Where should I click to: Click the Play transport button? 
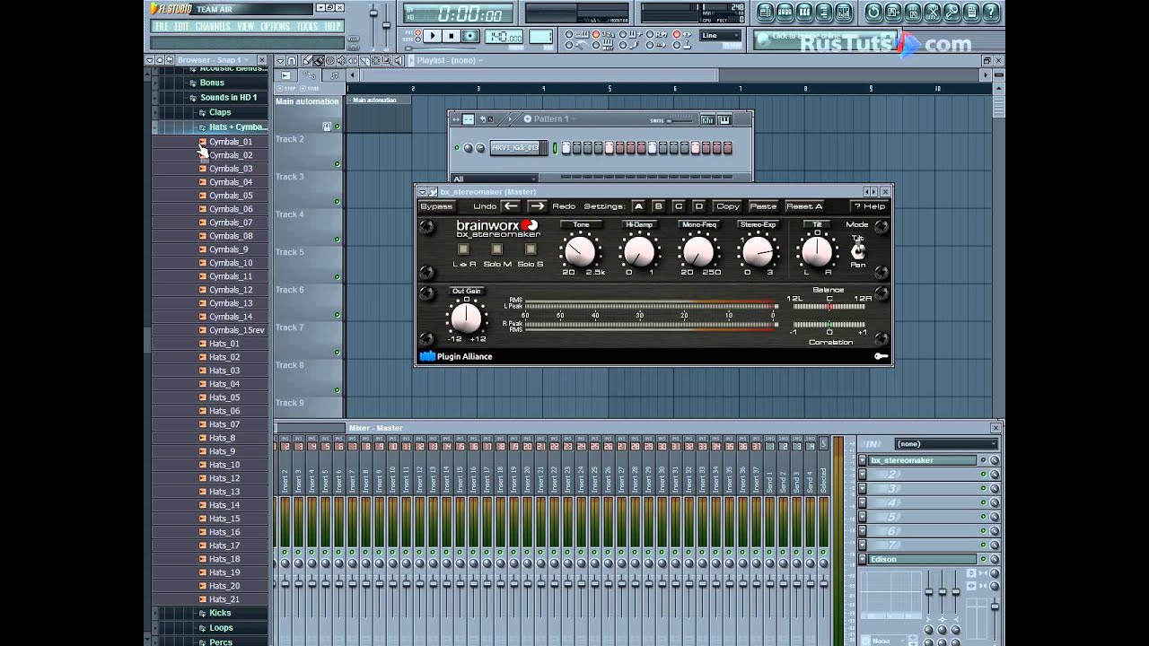432,36
